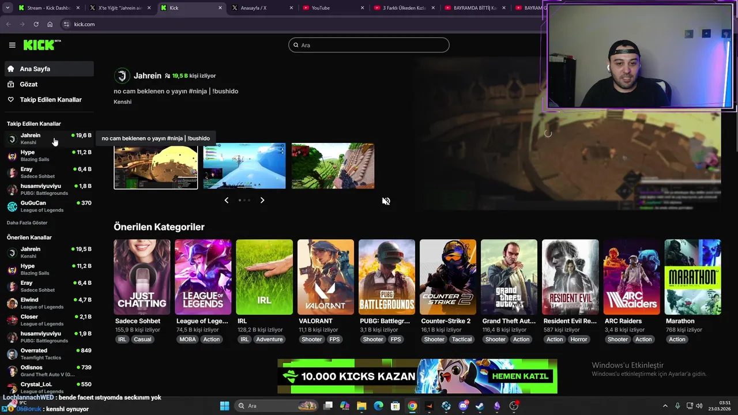The width and height of the screenshot is (738, 415).
Task: Open the hamburger menu next to Kick logo
Action: click(12, 45)
